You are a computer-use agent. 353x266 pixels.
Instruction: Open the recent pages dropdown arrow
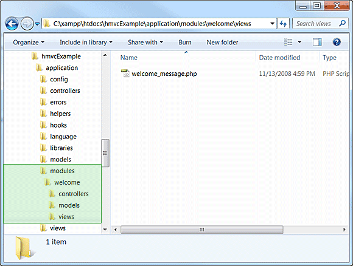click(37, 24)
